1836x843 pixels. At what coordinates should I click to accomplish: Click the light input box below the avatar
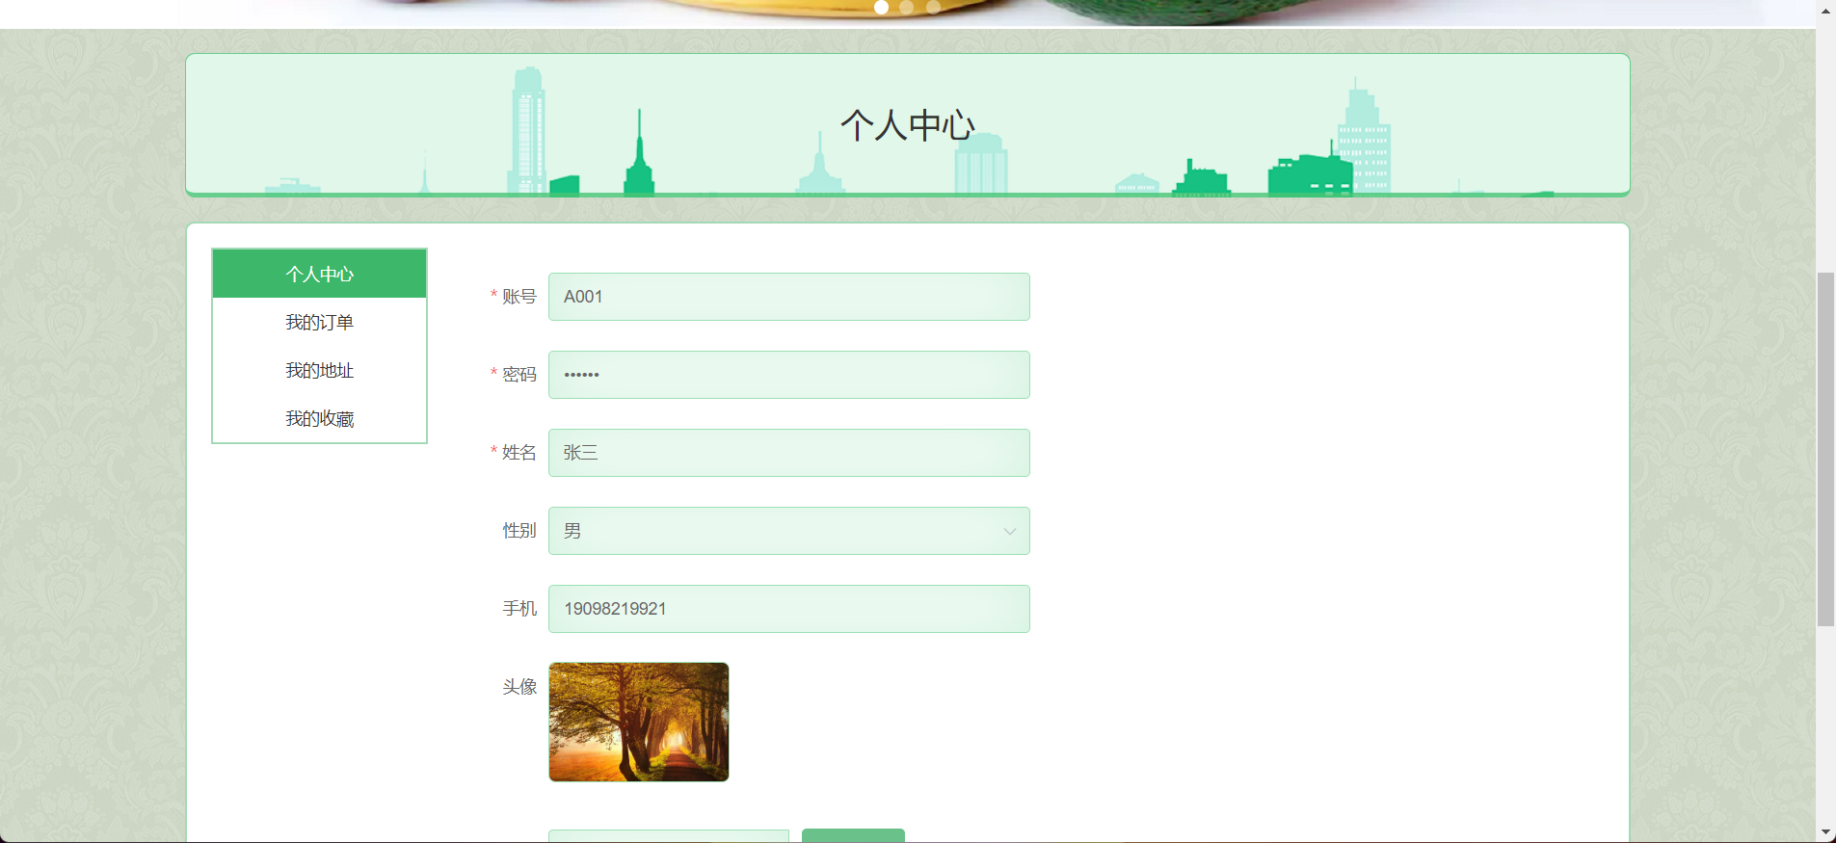tap(668, 835)
